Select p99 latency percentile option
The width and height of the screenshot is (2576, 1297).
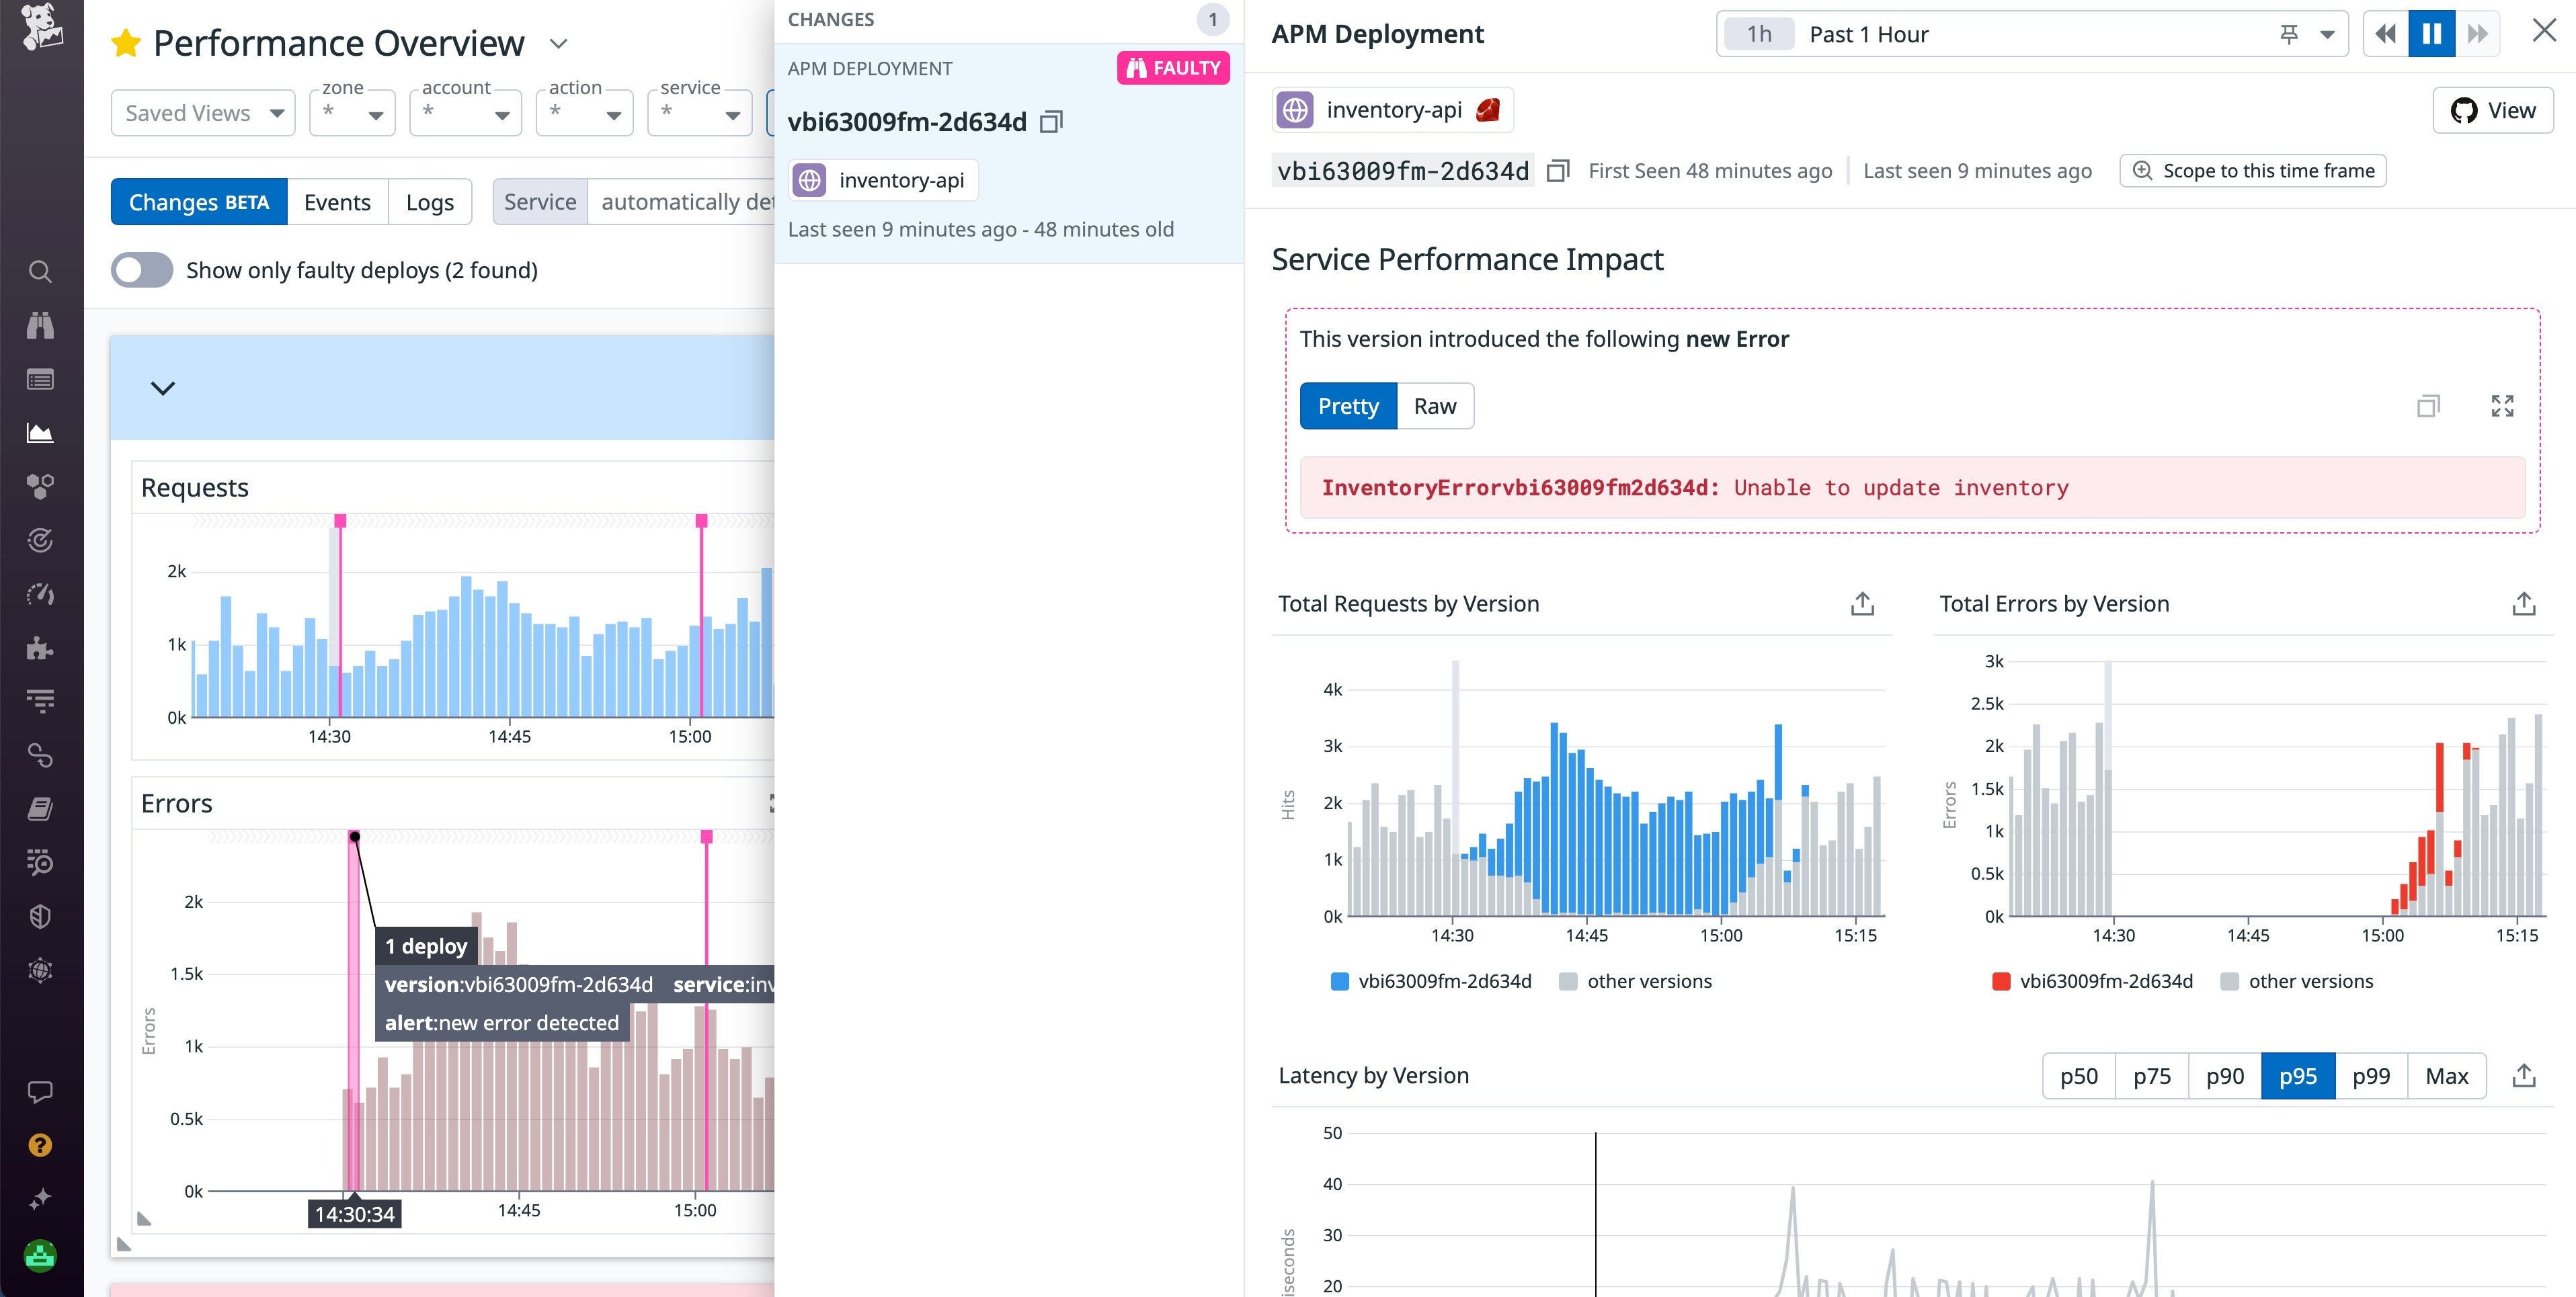[x=2371, y=1076]
